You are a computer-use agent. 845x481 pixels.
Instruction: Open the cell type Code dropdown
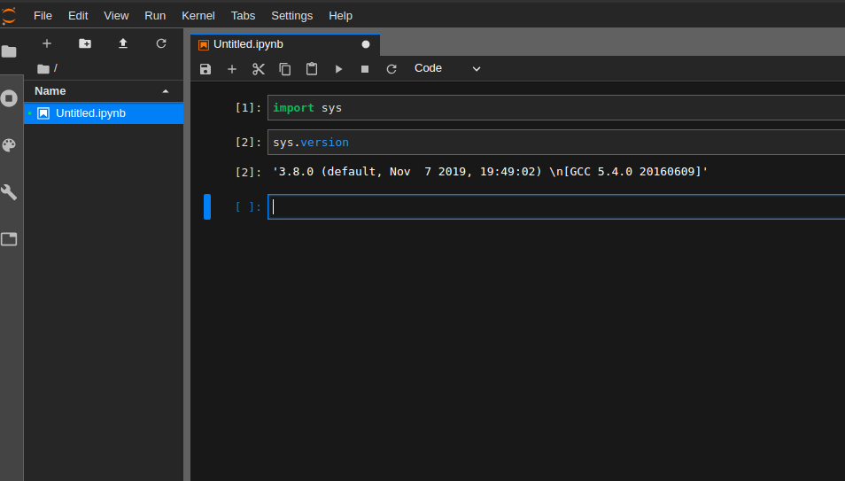coord(447,69)
